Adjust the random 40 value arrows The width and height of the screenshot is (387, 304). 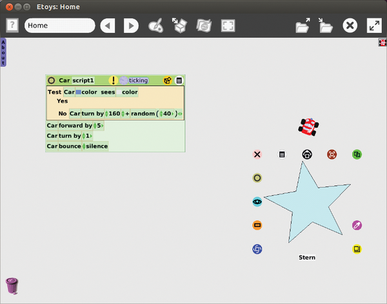tap(161, 114)
